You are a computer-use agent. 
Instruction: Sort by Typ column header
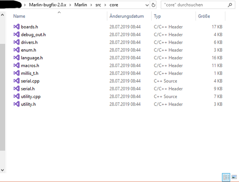pyautogui.click(x=157, y=16)
